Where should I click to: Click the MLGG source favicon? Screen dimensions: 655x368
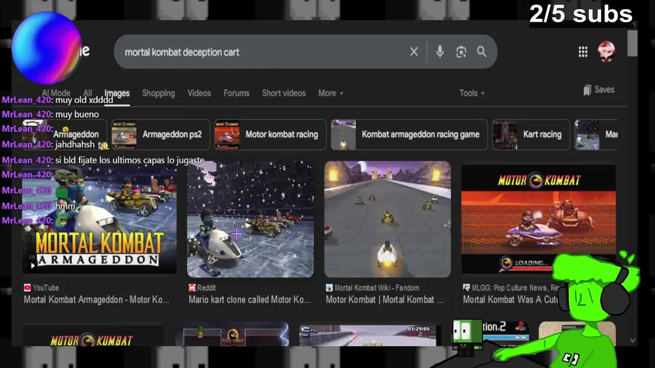click(466, 288)
